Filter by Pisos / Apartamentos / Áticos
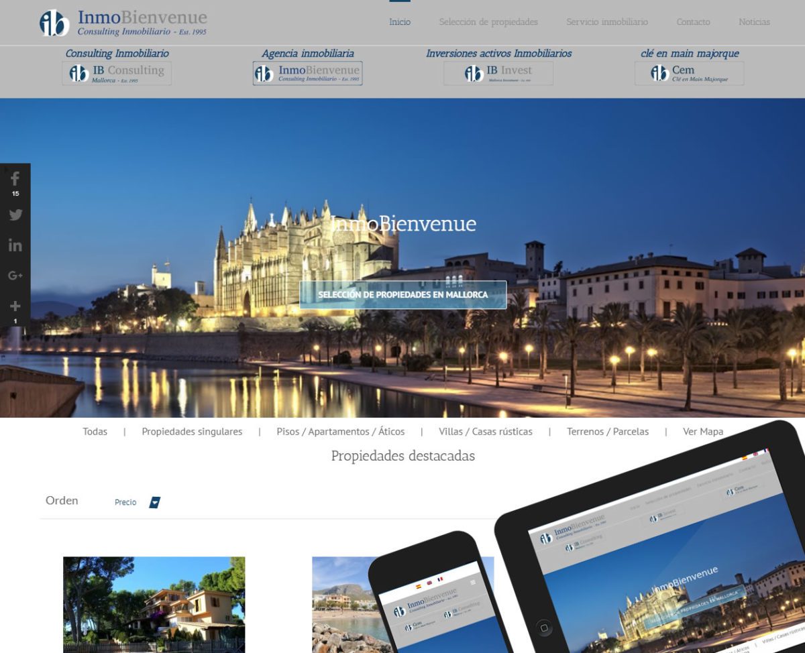This screenshot has width=805, height=653. 341,432
